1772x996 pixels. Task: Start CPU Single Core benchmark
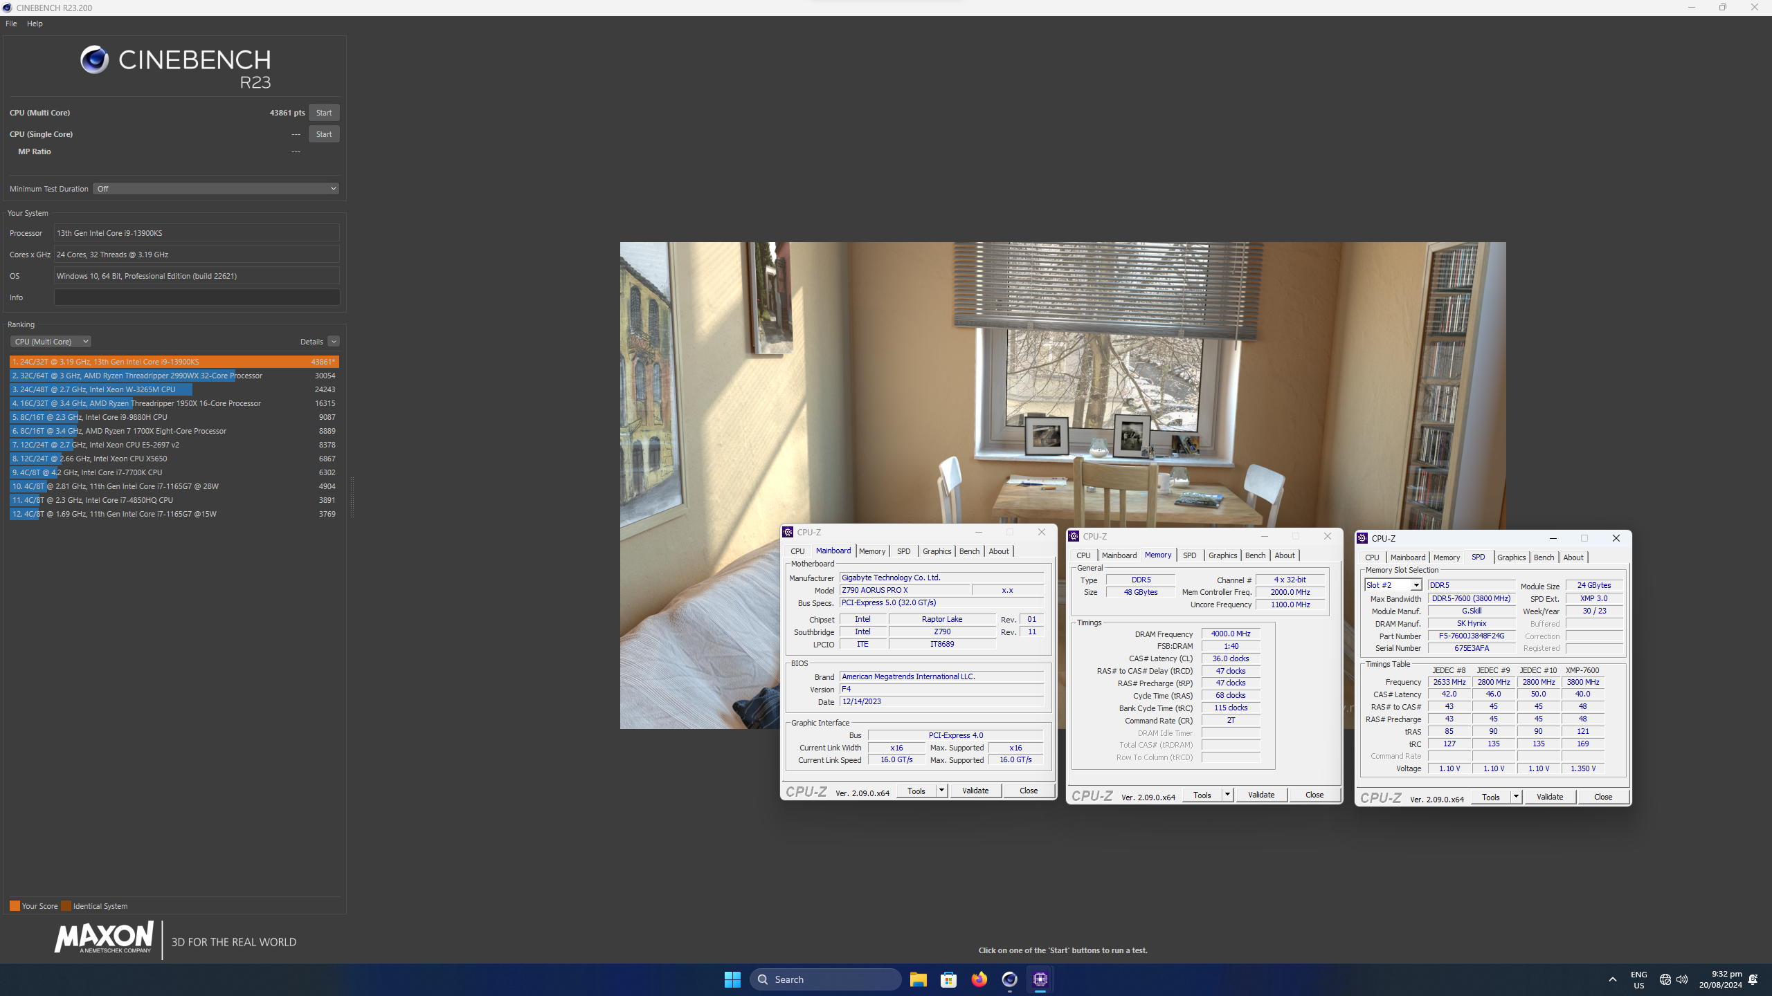(324, 134)
